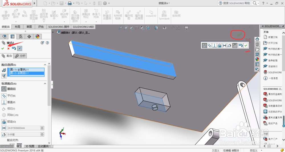This screenshot has width=285, height=152.
Task: Switch to the 3D 视图 bottom tab
Action: point(30,146)
